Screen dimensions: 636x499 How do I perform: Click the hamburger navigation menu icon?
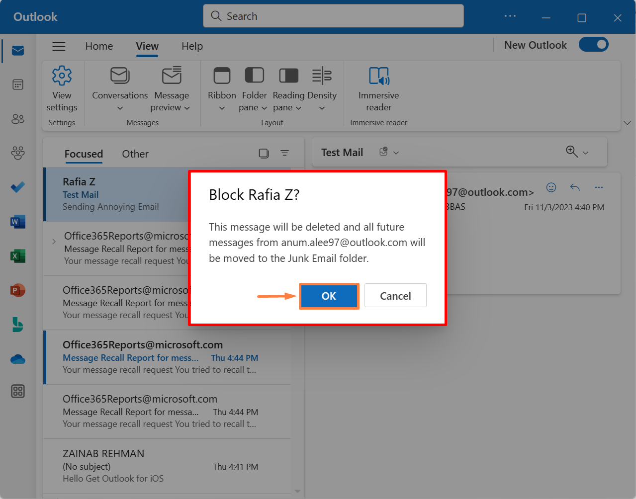point(59,46)
